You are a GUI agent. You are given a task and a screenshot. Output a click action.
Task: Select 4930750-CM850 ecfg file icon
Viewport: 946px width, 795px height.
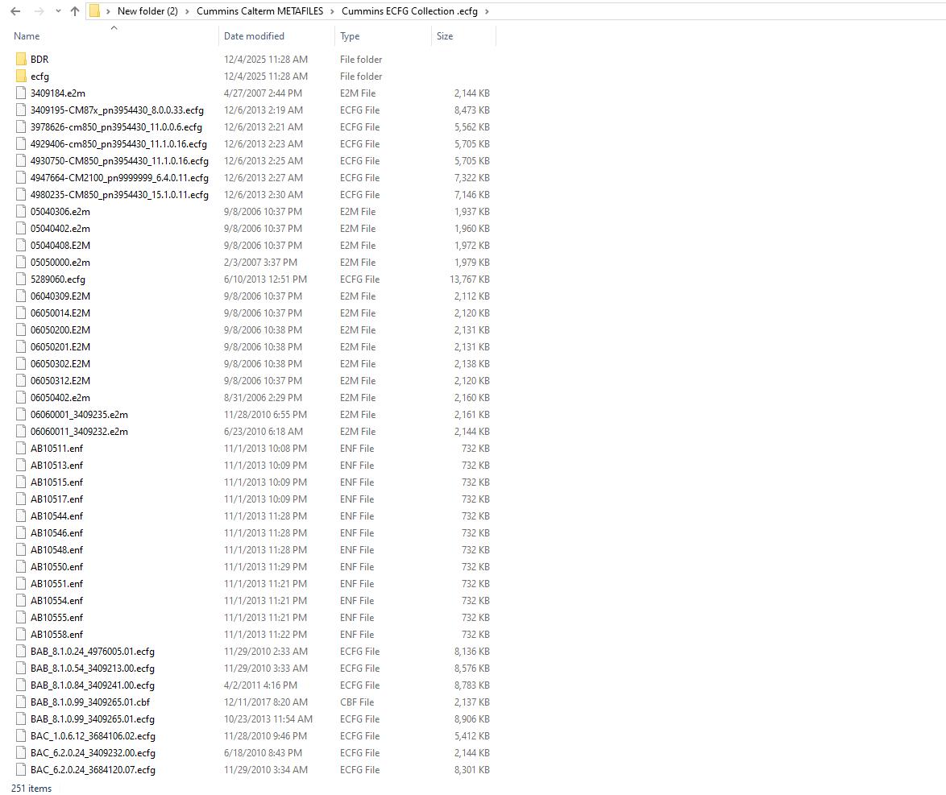[21, 160]
